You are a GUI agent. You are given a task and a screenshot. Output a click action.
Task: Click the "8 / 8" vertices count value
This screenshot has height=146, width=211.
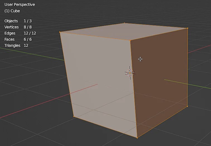(28, 27)
